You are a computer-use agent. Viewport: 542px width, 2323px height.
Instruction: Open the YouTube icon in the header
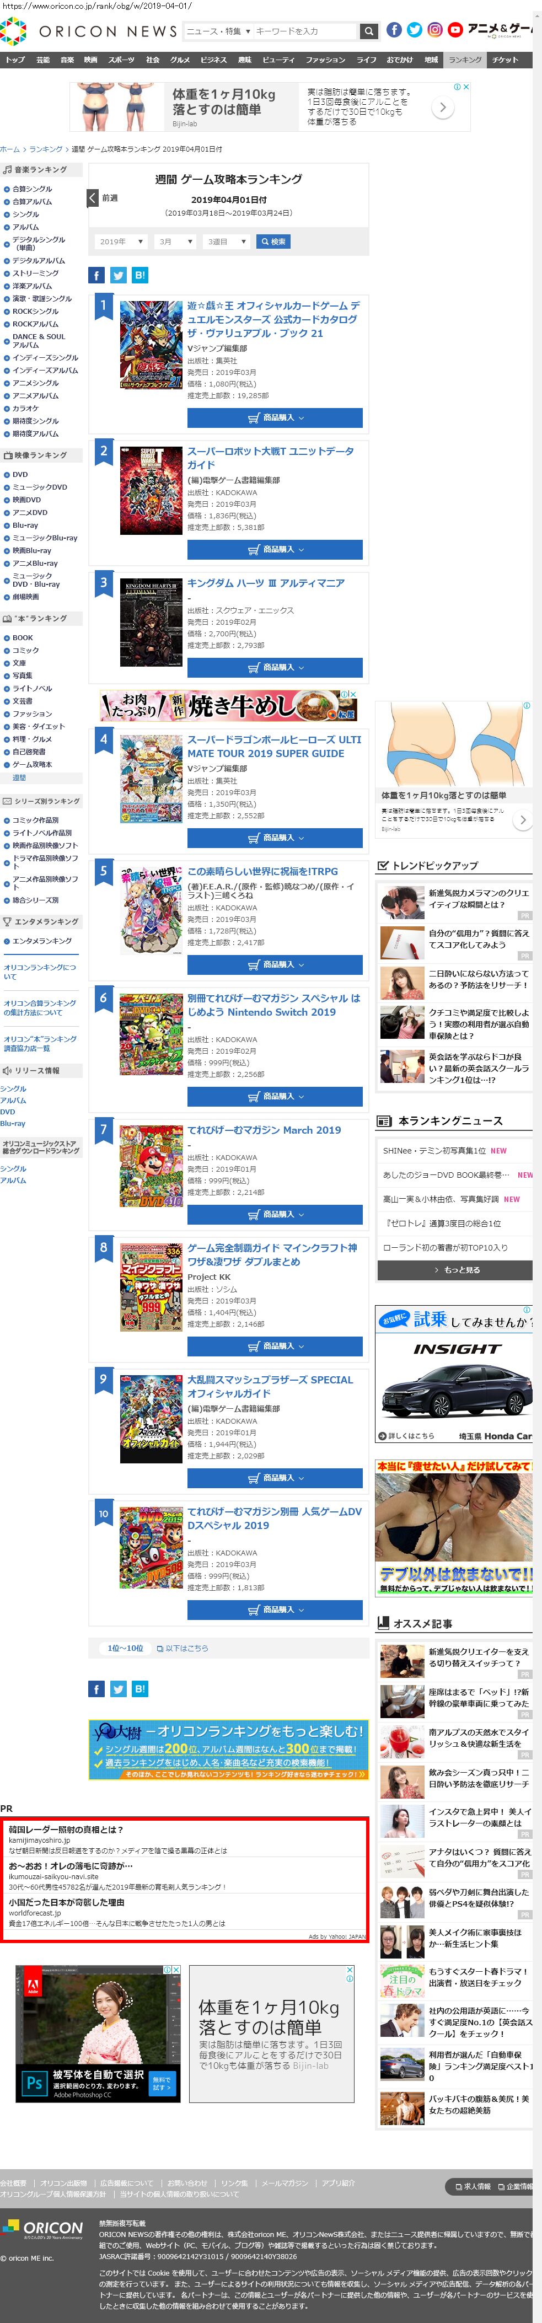click(x=455, y=30)
